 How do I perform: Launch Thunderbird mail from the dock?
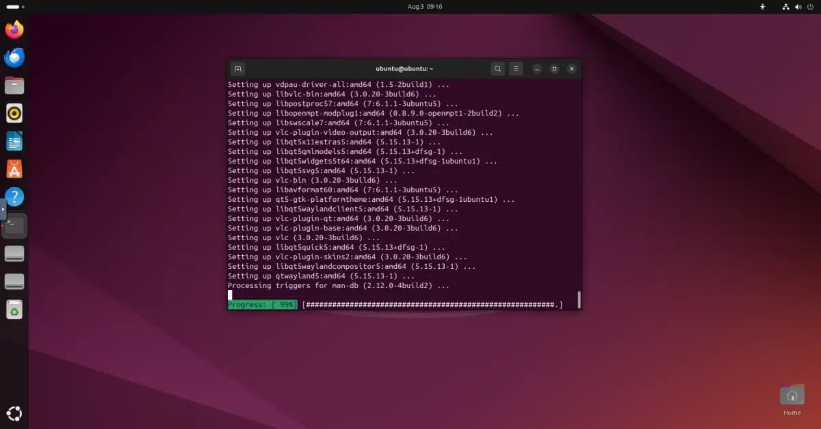[x=14, y=57]
